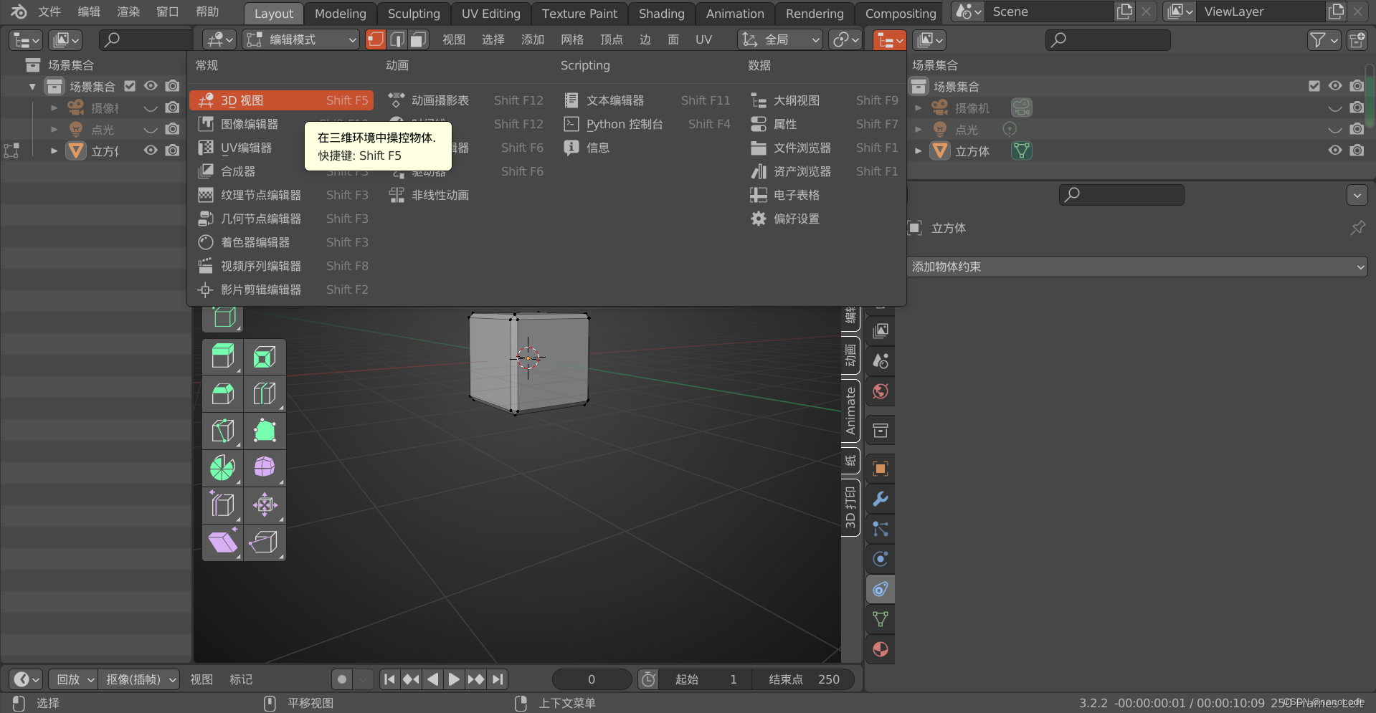Viewport: 1376px width, 713px height.
Task: Toggle auto keying record button
Action: [x=342, y=679]
